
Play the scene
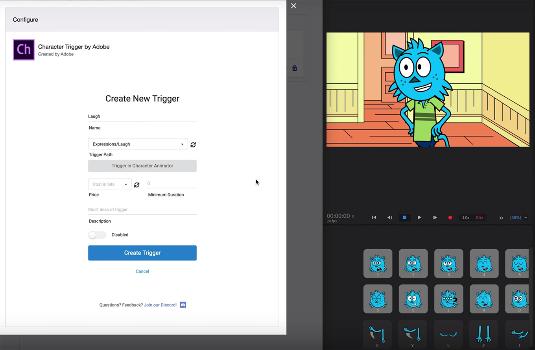pyautogui.click(x=419, y=217)
